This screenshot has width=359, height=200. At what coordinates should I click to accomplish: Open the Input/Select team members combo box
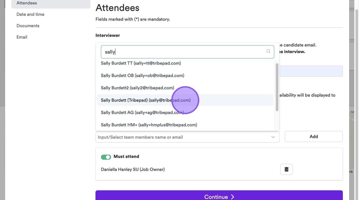[183, 137]
